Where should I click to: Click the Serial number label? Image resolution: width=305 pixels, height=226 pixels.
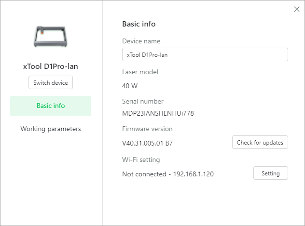point(143,101)
